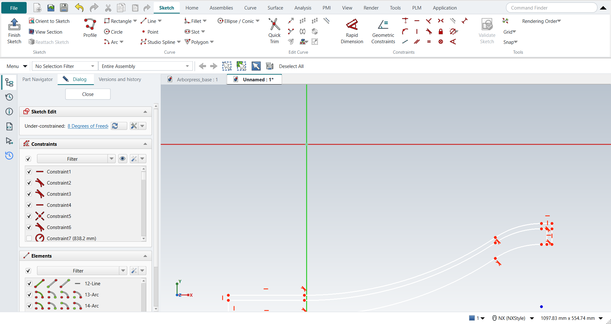
Task: Check the Constraint7 (838.2 mm) checkbox
Action: point(29,238)
